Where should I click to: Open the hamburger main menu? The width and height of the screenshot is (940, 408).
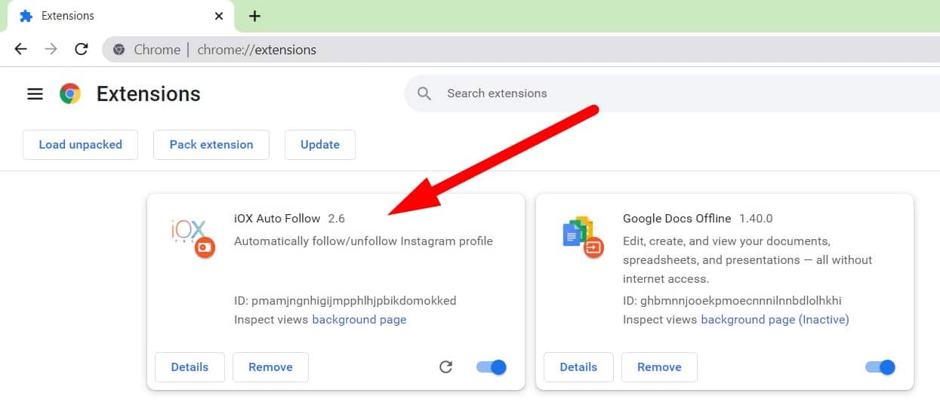pyautogui.click(x=35, y=94)
